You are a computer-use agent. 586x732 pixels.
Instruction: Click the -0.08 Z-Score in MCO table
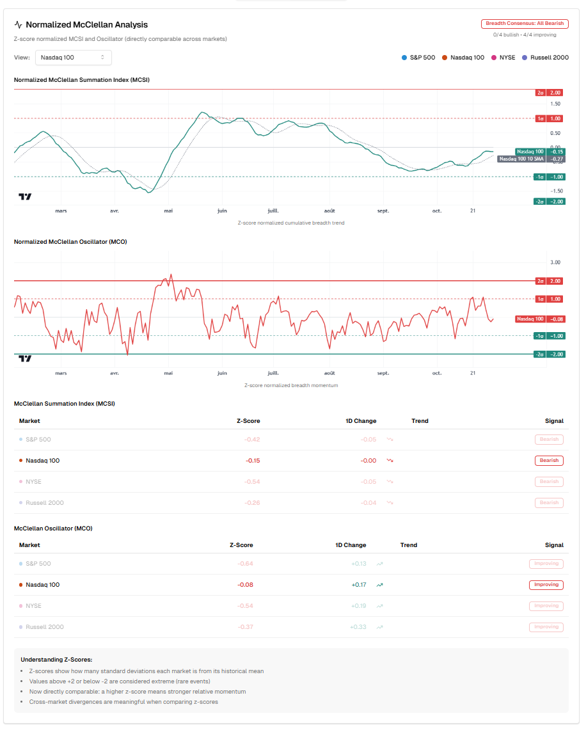click(245, 585)
